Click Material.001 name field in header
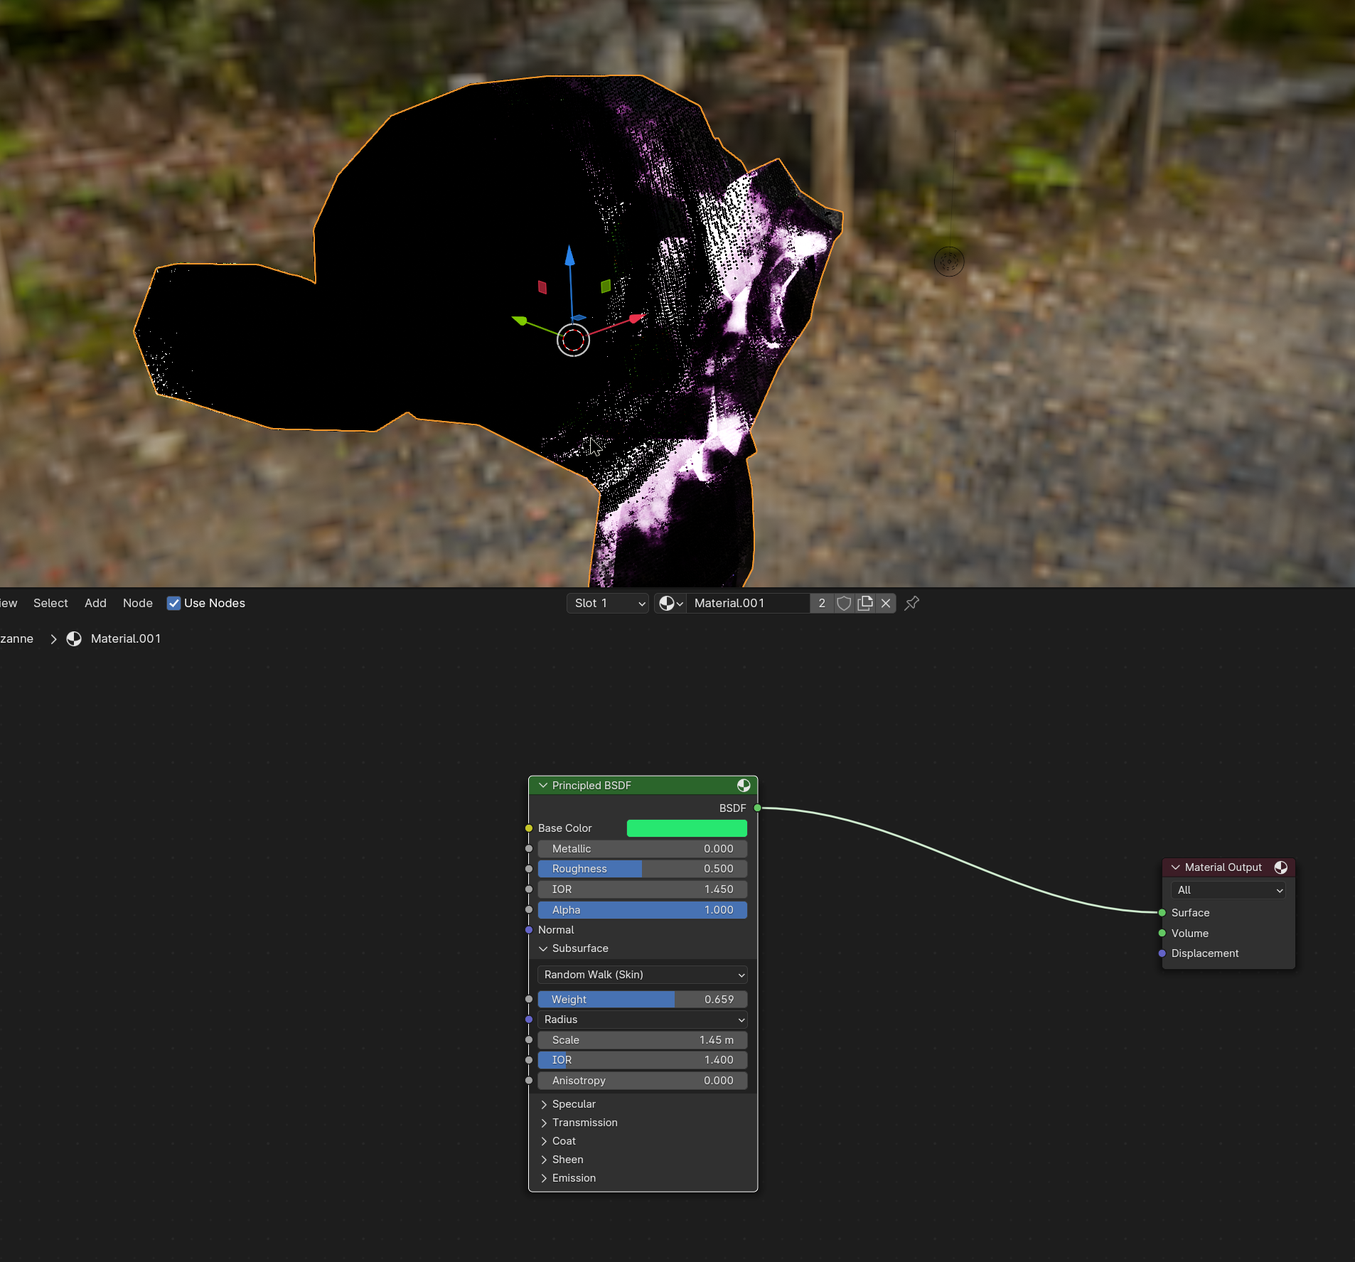Viewport: 1355px width, 1262px height. point(748,603)
